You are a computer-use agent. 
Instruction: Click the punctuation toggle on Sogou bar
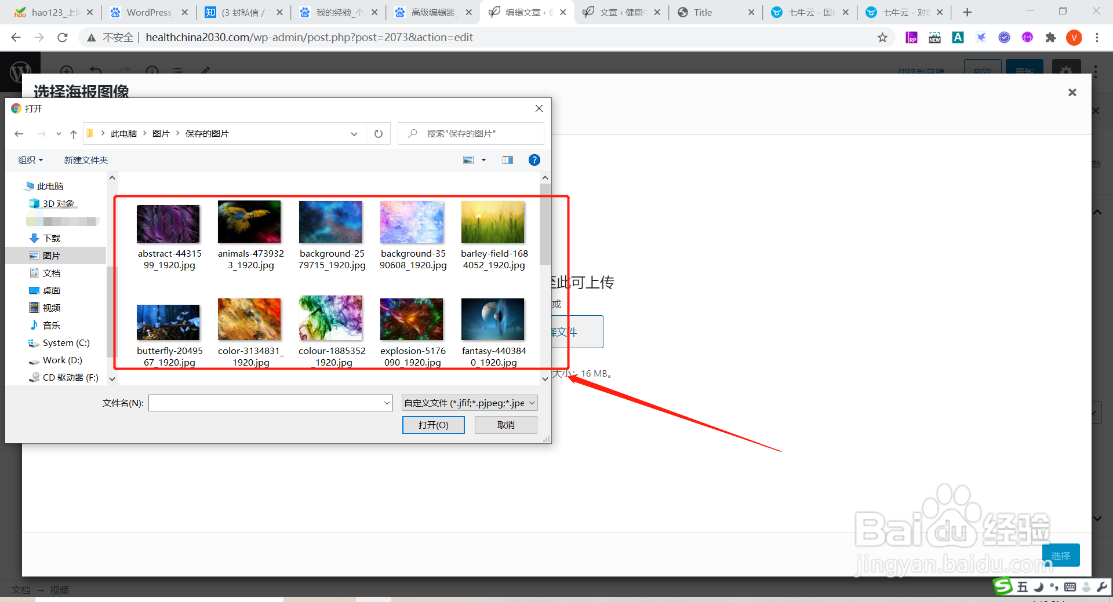1053,587
